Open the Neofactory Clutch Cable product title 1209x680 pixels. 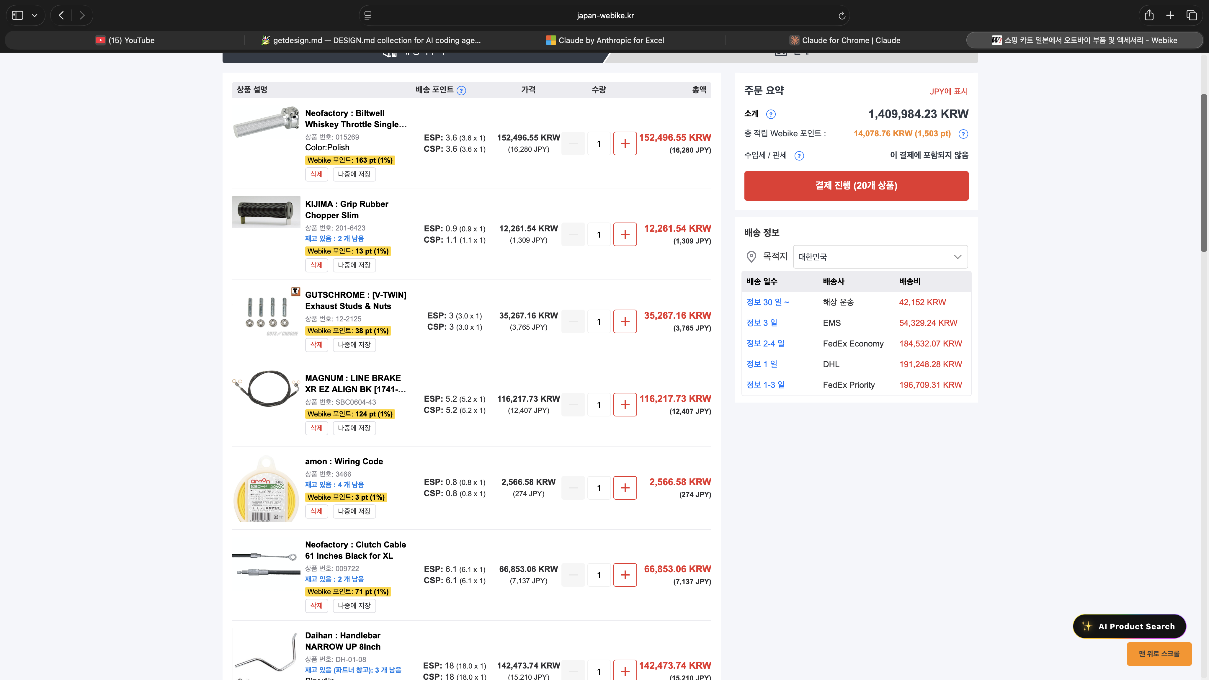tap(356, 550)
